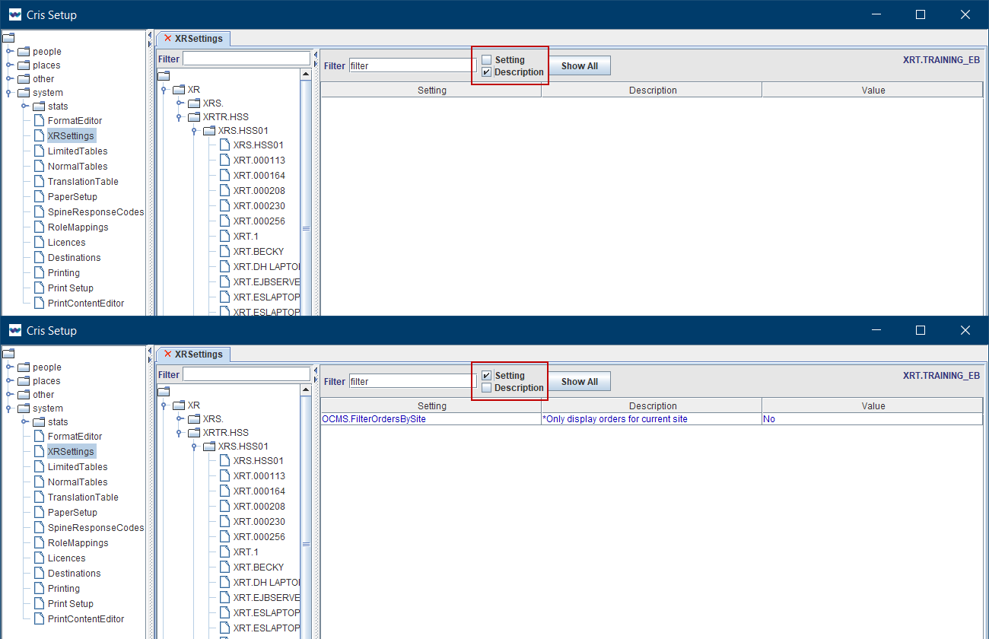Click the FormatEditor document icon in upper window
This screenshot has width=989, height=639.
[39, 120]
